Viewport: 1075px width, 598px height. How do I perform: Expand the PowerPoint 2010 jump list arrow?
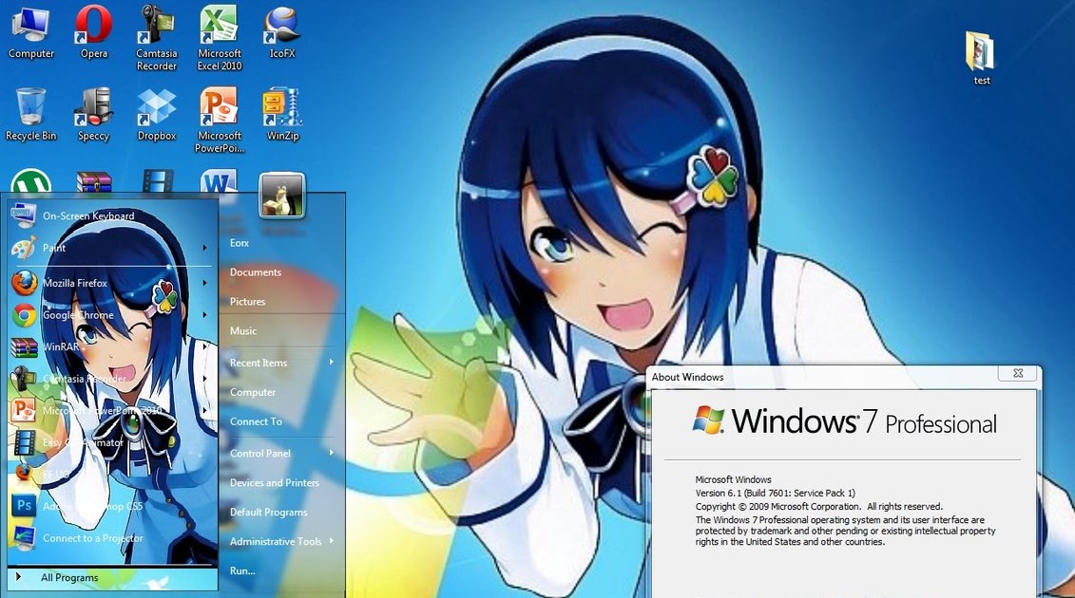[205, 410]
